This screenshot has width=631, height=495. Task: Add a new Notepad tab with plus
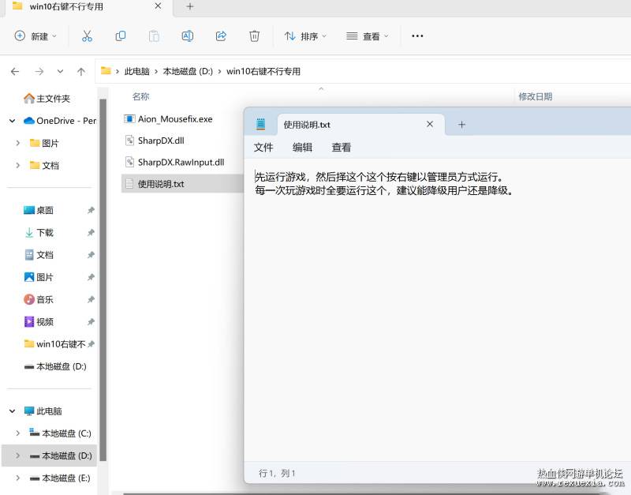[462, 125]
